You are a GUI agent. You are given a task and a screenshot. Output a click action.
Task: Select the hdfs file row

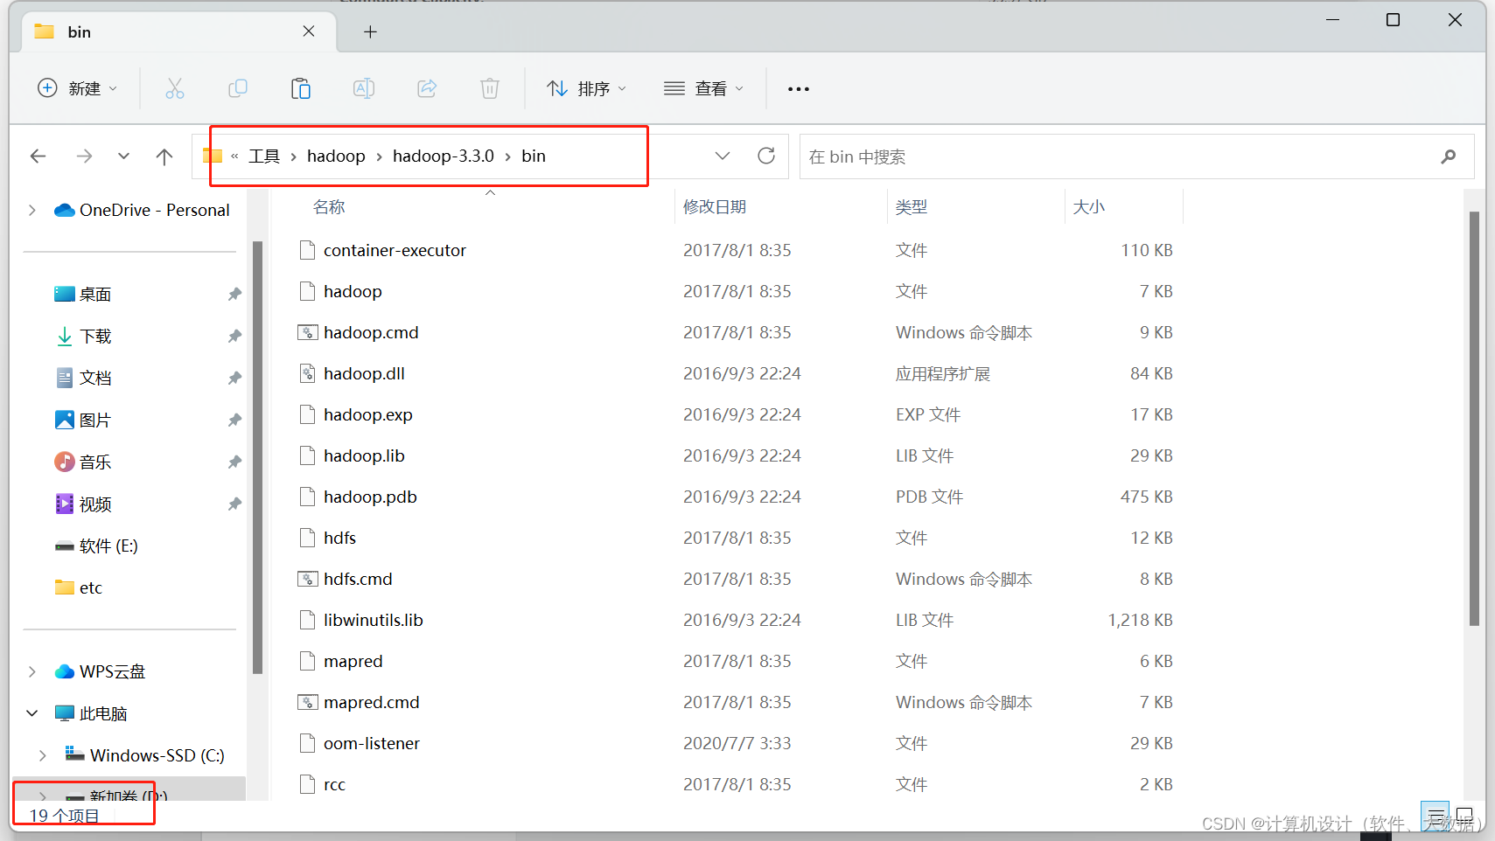735,538
